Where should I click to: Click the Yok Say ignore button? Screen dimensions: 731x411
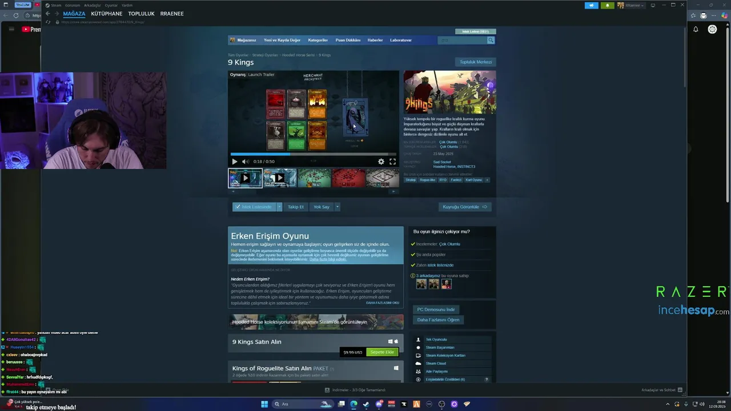tap(322, 207)
